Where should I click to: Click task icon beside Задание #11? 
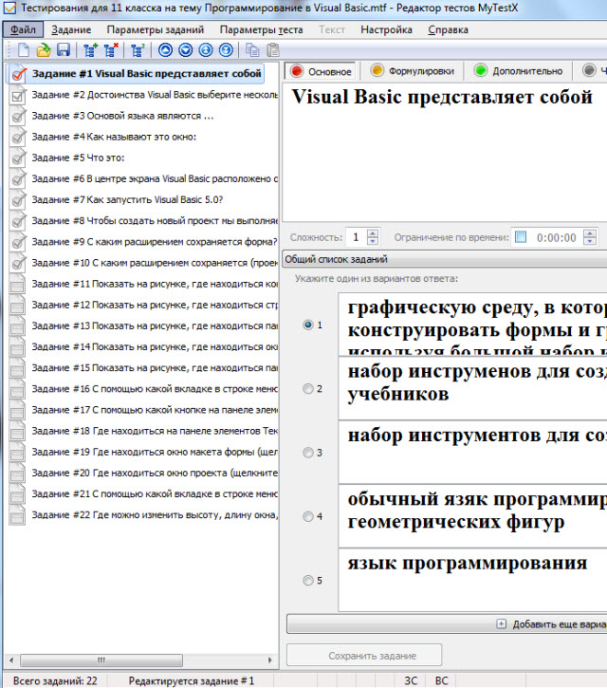17,286
